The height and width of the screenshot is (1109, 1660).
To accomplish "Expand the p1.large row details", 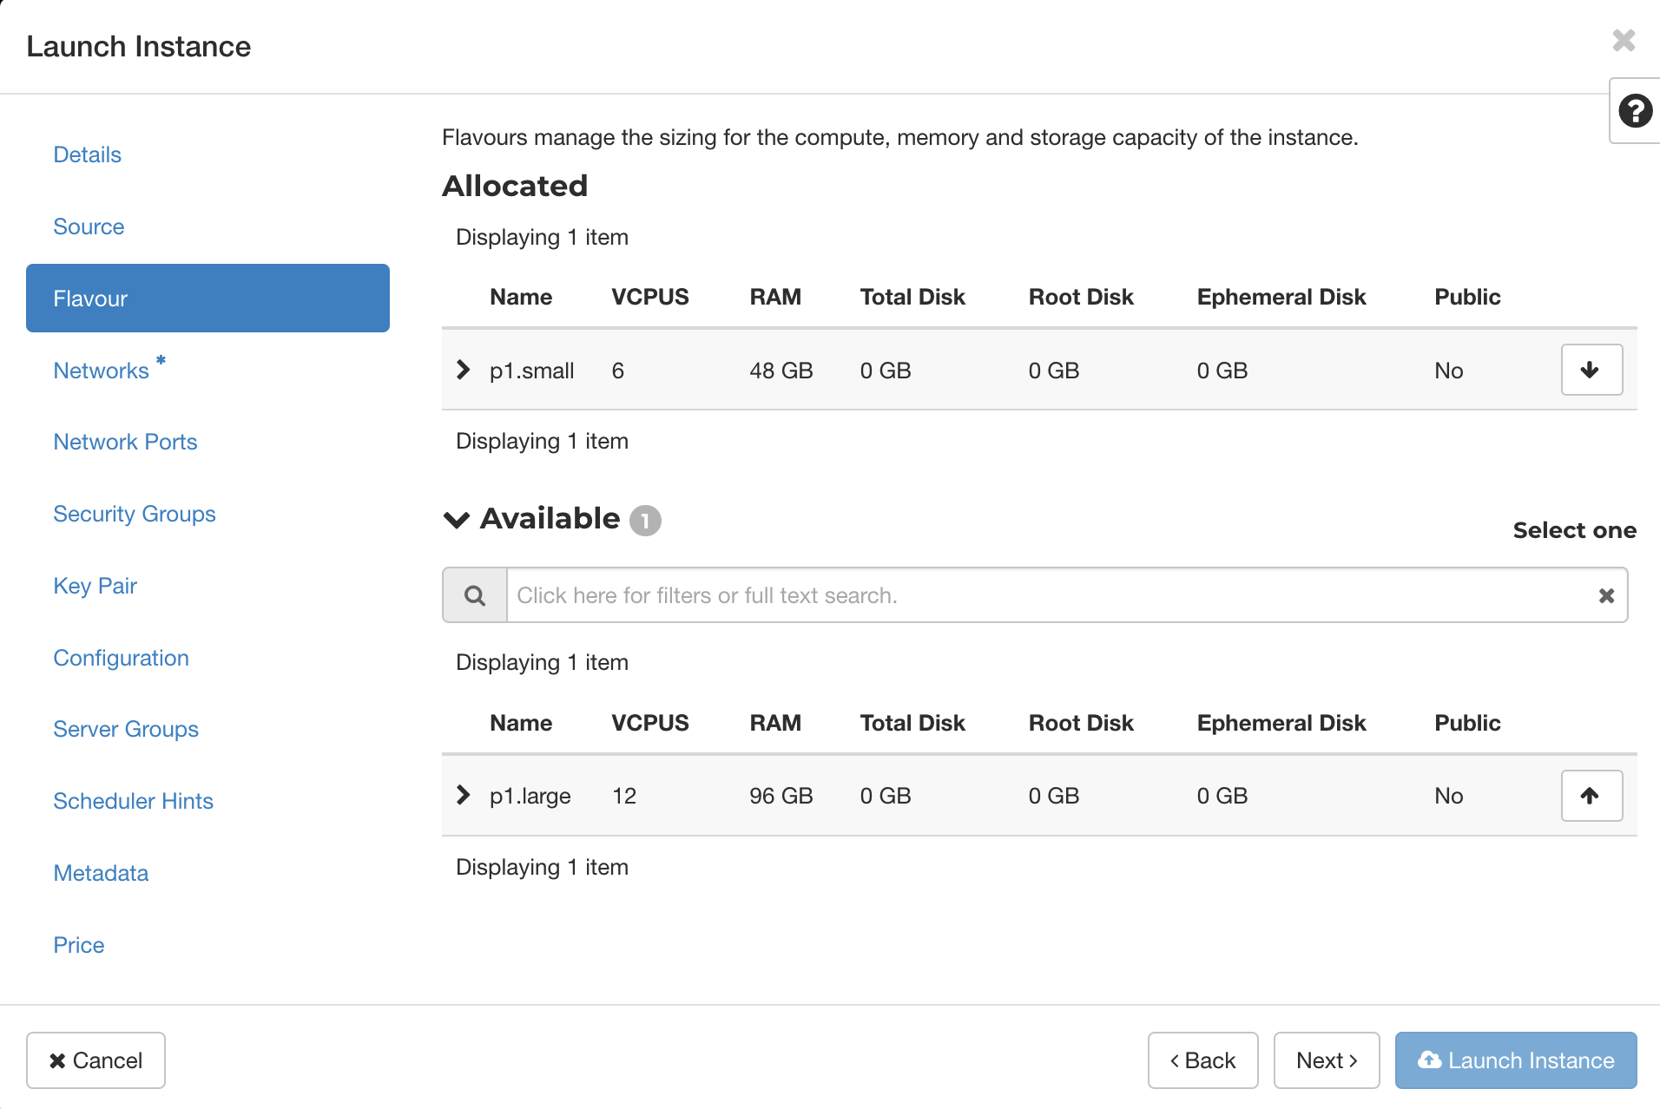I will tap(464, 795).
